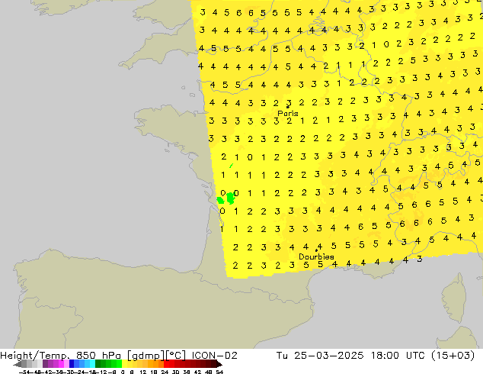Click the '54' legend scale maximum value

(219, 372)
